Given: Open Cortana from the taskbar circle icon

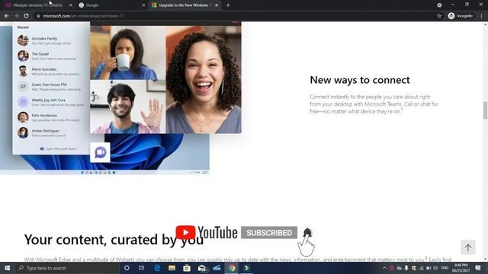Looking at the screenshot, I should (127, 268).
